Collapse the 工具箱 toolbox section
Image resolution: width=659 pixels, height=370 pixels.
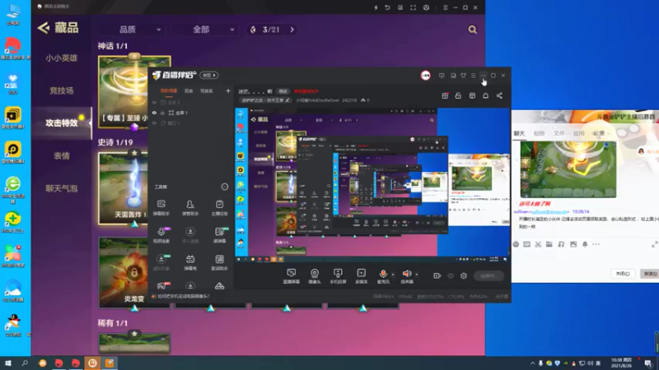[x=225, y=187]
